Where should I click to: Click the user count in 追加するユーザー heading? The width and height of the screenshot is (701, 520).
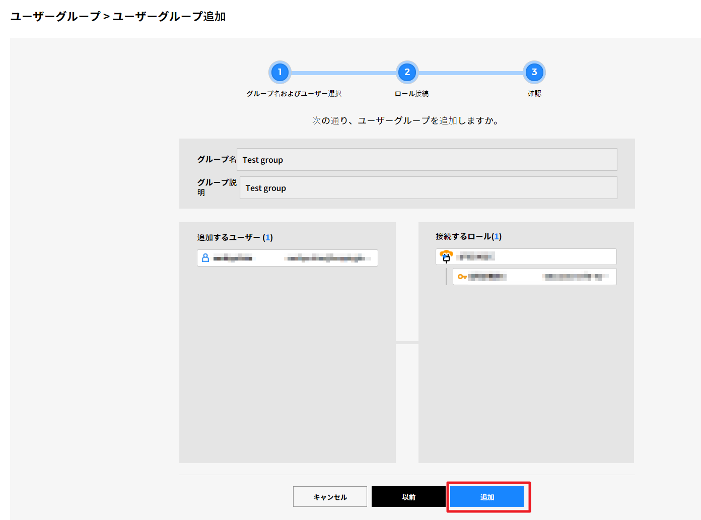point(267,237)
